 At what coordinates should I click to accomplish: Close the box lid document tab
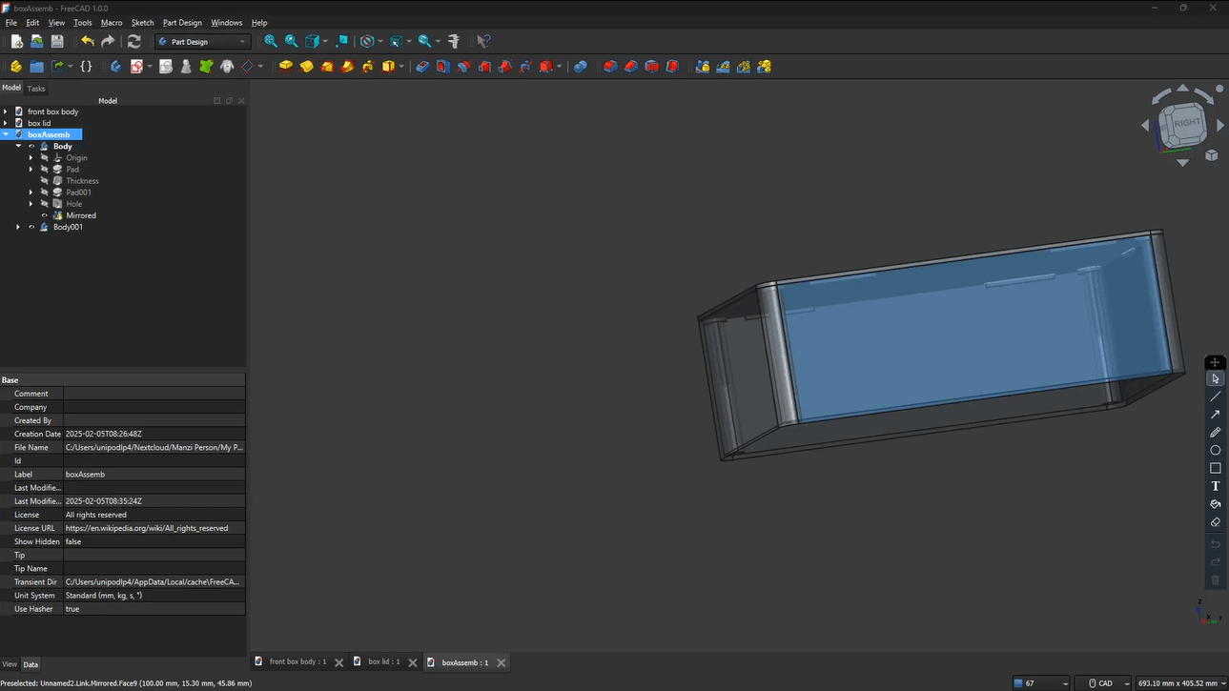413,662
